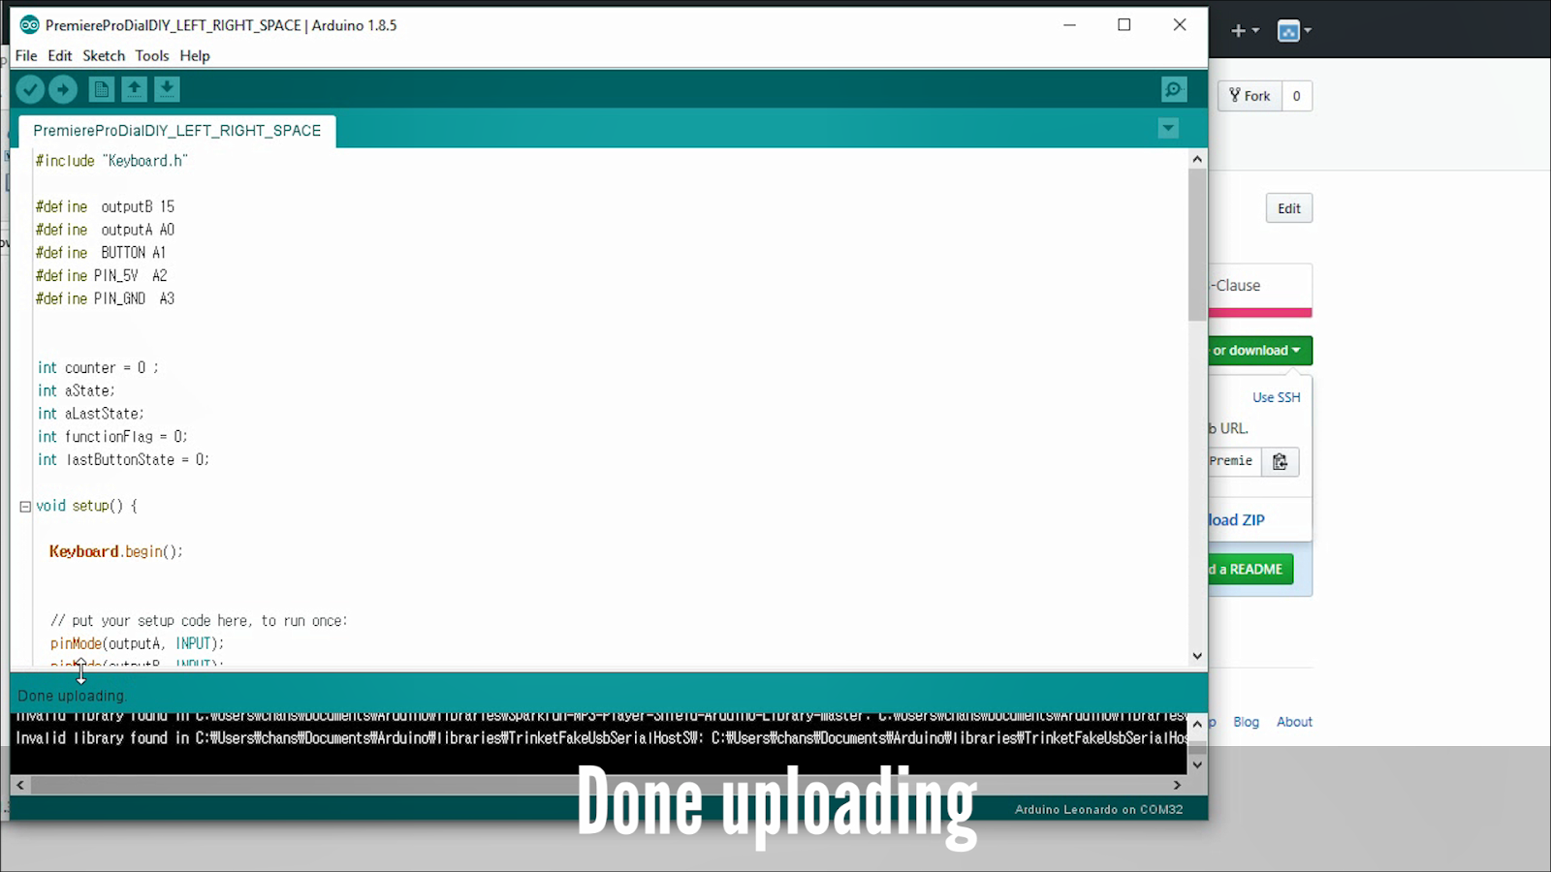Open the tab options dropdown arrow
The image size is (1551, 872).
[x=1168, y=129]
